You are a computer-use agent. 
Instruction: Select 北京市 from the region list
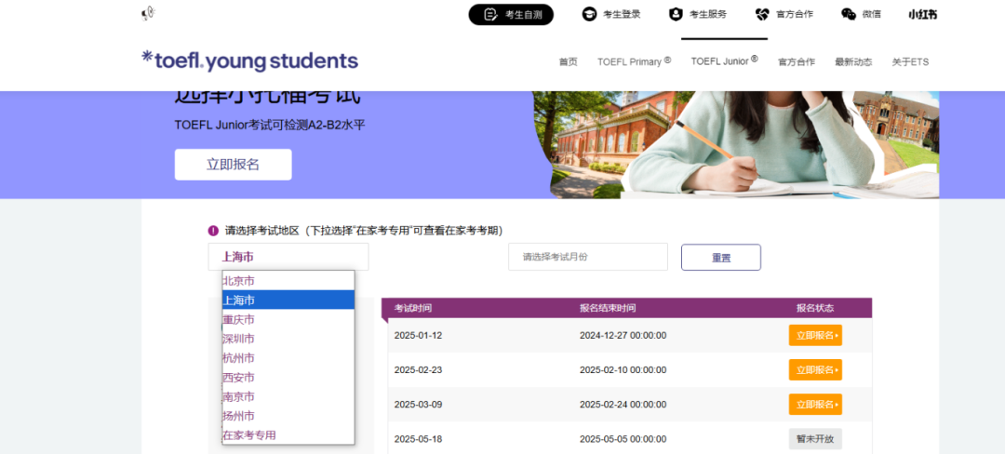click(288, 280)
